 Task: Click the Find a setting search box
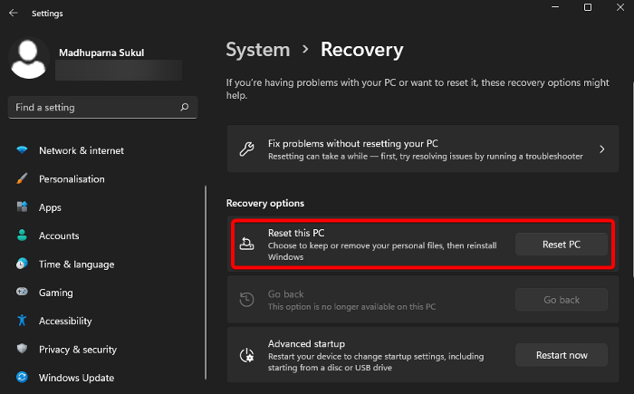[95, 107]
